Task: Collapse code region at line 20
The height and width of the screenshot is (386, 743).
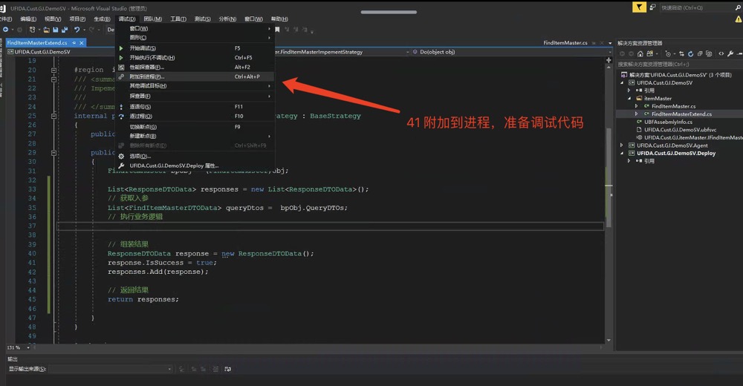Action: (54, 70)
